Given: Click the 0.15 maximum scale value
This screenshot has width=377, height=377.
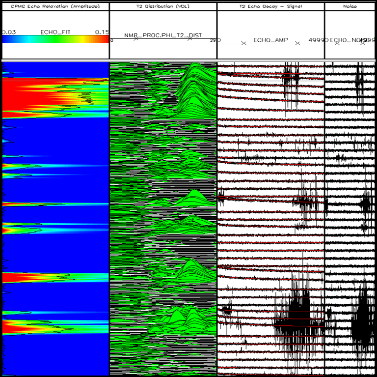Looking at the screenshot, I should click(x=102, y=32).
